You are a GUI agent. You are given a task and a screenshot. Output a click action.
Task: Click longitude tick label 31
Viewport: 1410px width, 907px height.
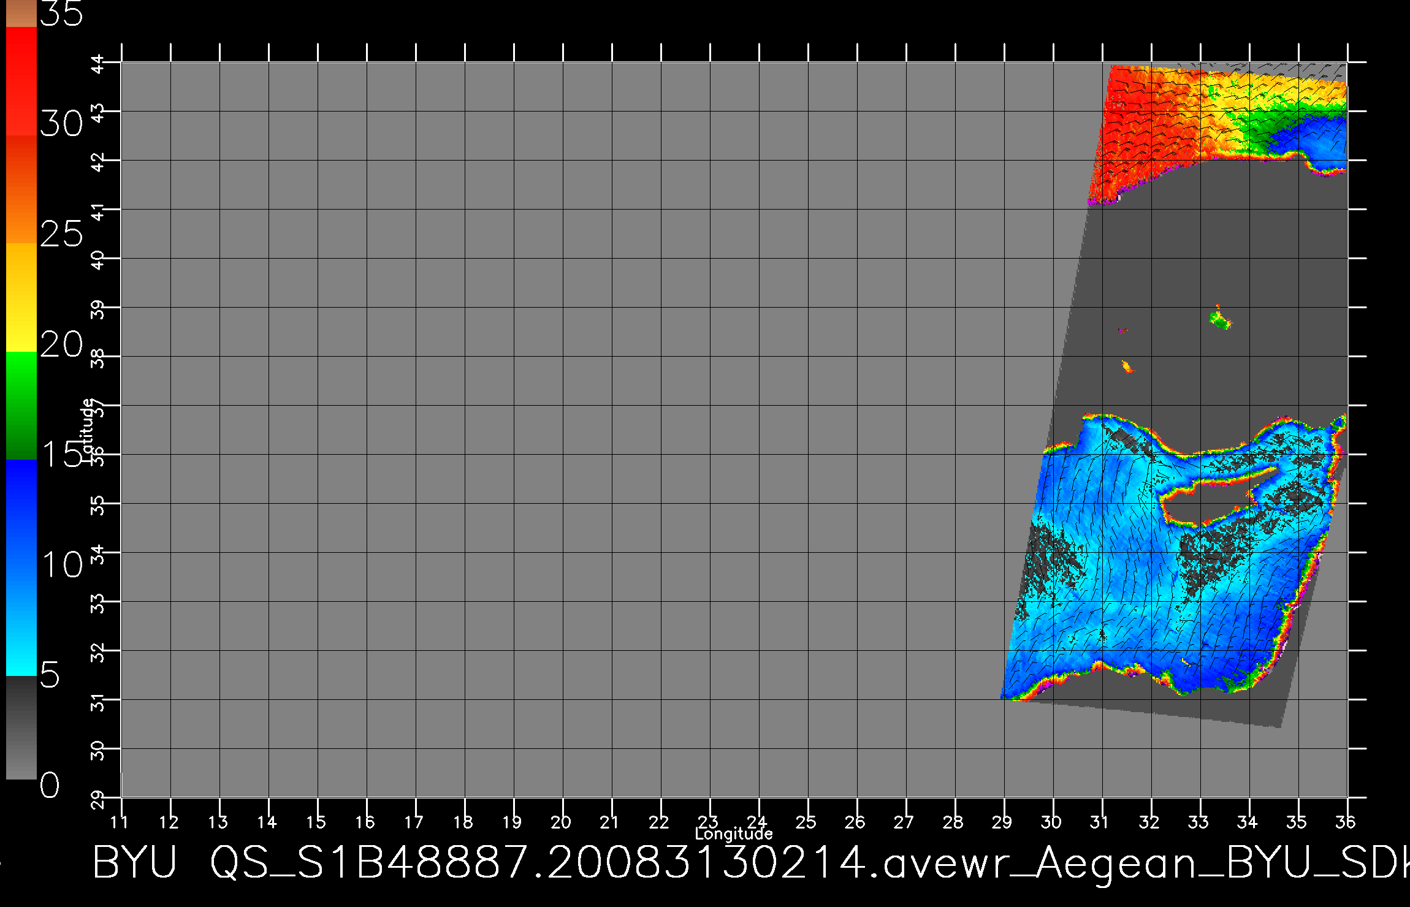click(x=1100, y=822)
